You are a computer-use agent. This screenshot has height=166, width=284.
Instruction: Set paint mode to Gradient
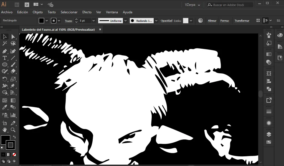tap(9, 154)
